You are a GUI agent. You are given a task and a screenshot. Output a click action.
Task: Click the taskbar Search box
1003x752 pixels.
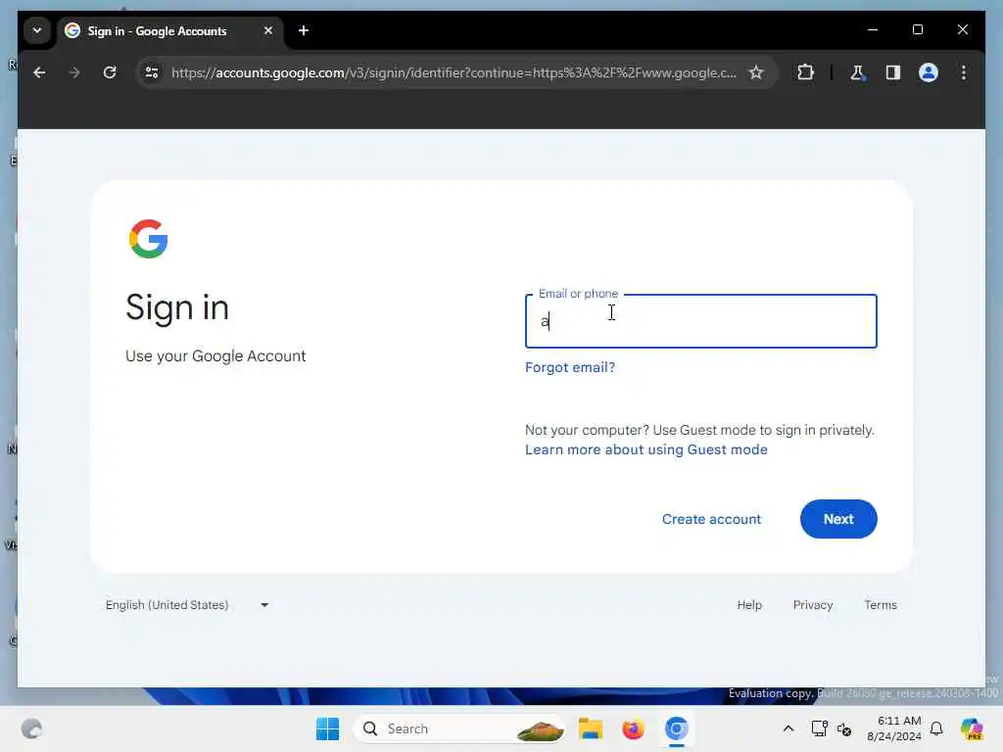pyautogui.click(x=458, y=728)
